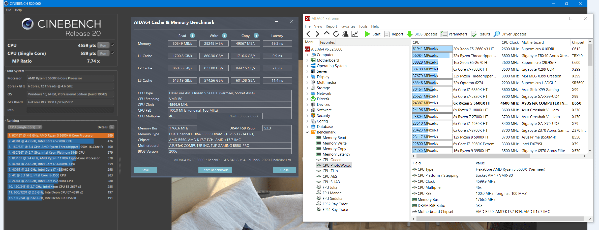Click the Read info icon in the benchmark dialog
Image resolution: width=599 pixels, height=230 pixels.
[x=192, y=35]
